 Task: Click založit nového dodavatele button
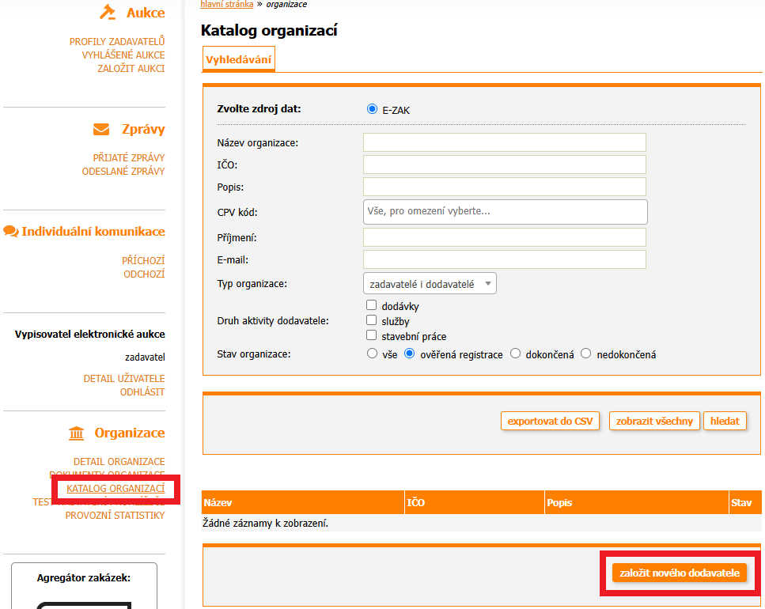click(x=679, y=573)
